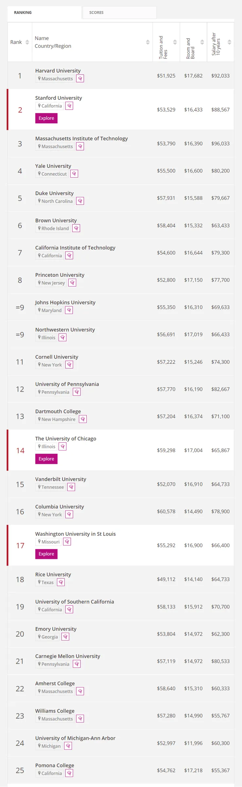Image resolution: width=242 pixels, height=787 pixels.
Task: Click graduation cap icon next to Rhode Island
Action: (x=76, y=228)
